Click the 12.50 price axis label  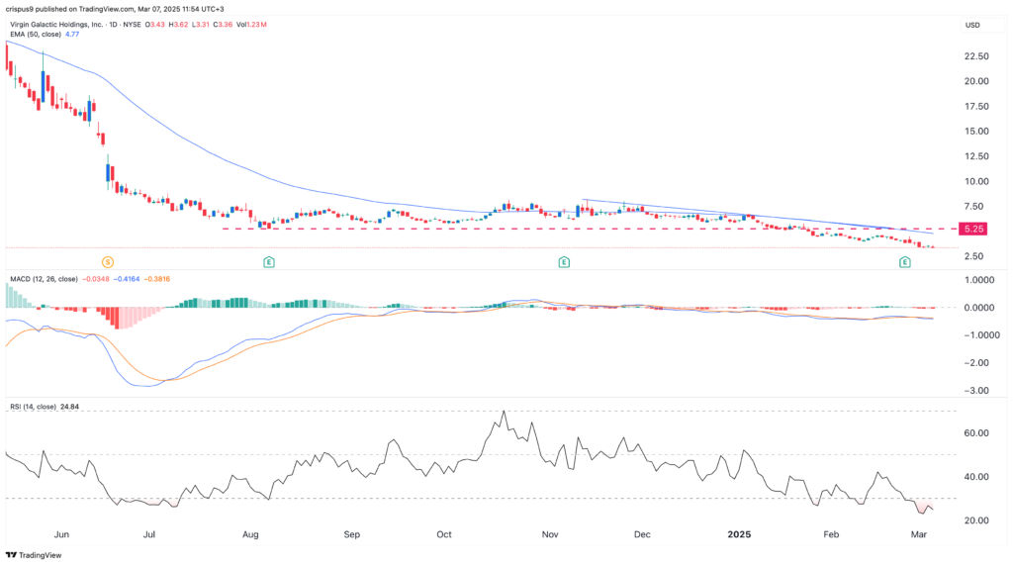[976, 155]
